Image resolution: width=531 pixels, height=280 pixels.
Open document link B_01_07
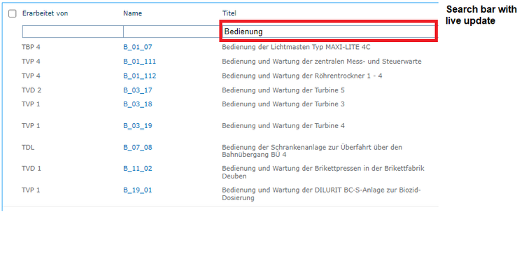(x=138, y=47)
